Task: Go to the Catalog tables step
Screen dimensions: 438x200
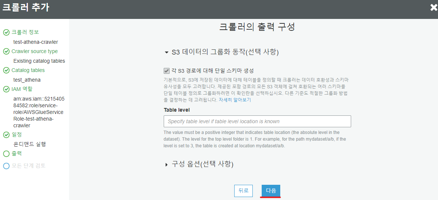Action: point(28,70)
